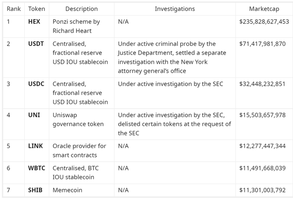Click 'Oracle provider for smart contracts' text
Viewport: 293px width, 202px height.
point(79,151)
